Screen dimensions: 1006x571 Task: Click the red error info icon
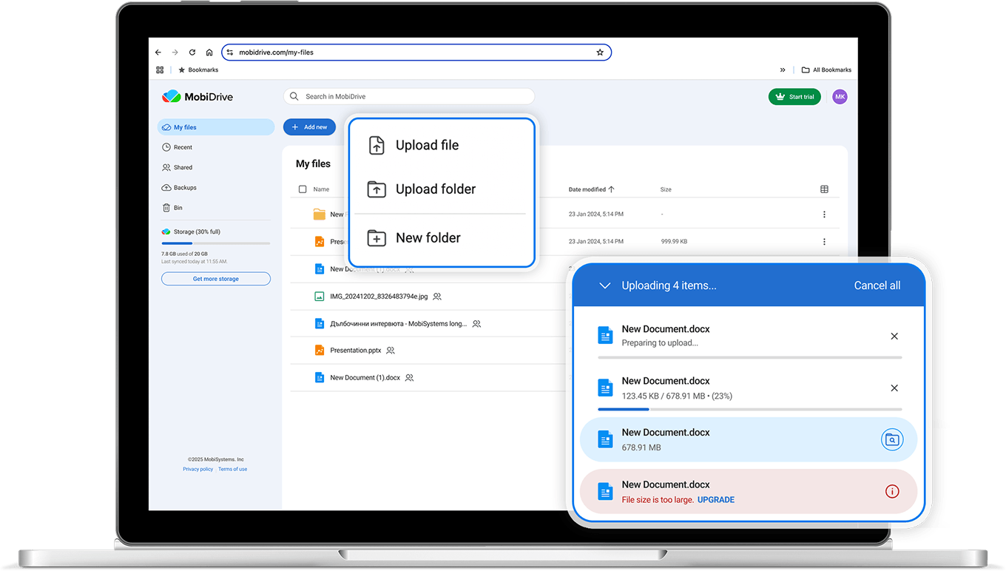[x=892, y=491]
